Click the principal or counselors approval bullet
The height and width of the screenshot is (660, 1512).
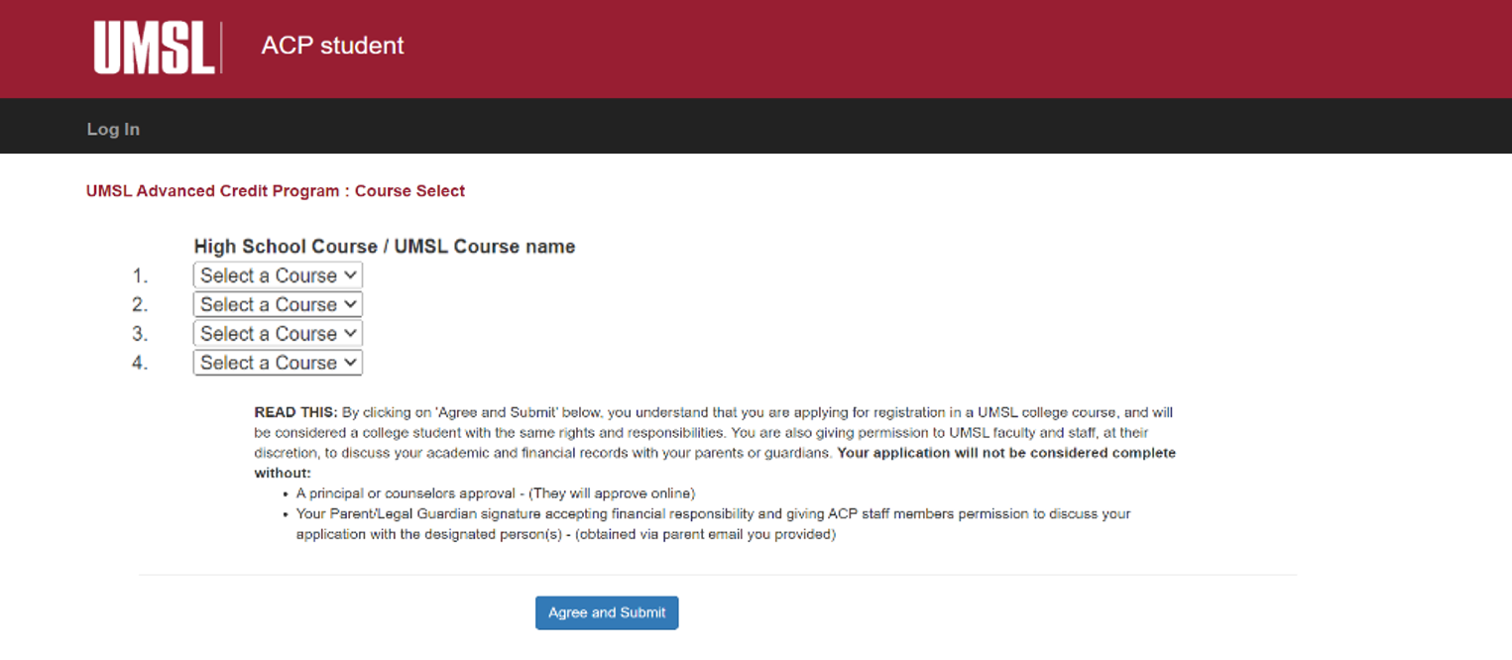pos(496,493)
